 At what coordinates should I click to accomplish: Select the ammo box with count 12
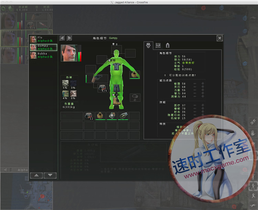(89, 116)
